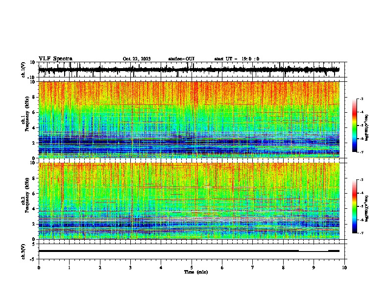This screenshot has width=388, height=300.
Task: Click the 8 kHz tick on ch.1 frequency axis
Action: pyautogui.click(x=34, y=97)
